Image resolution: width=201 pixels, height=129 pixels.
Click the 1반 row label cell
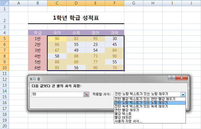pos(38,38)
